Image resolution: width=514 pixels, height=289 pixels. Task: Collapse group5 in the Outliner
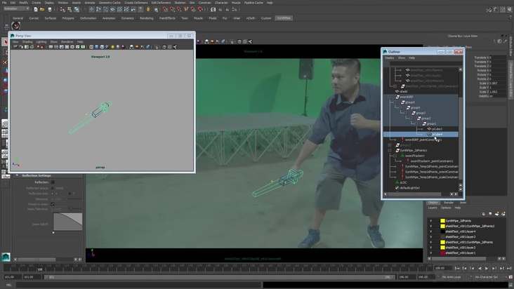click(x=395, y=102)
